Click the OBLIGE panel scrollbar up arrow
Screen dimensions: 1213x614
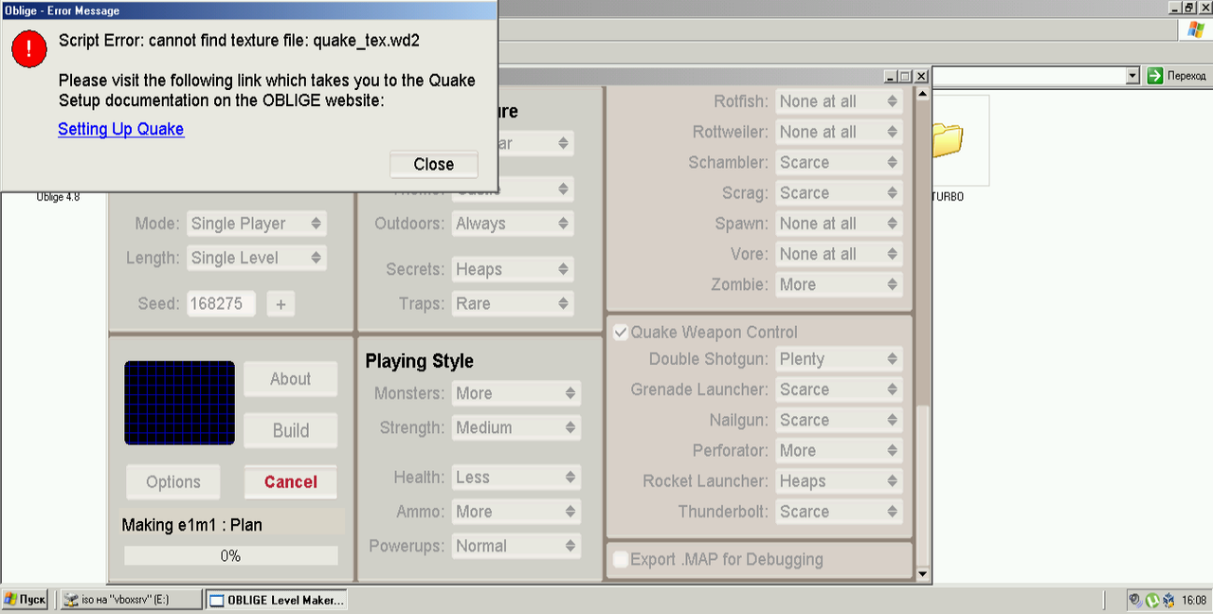pyautogui.click(x=922, y=95)
